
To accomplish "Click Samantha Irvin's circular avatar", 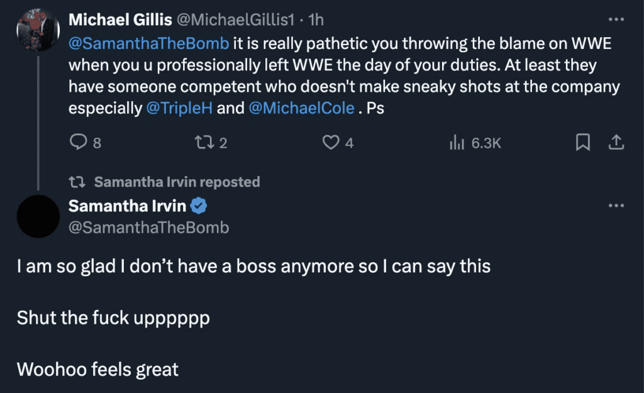I will pos(38,216).
